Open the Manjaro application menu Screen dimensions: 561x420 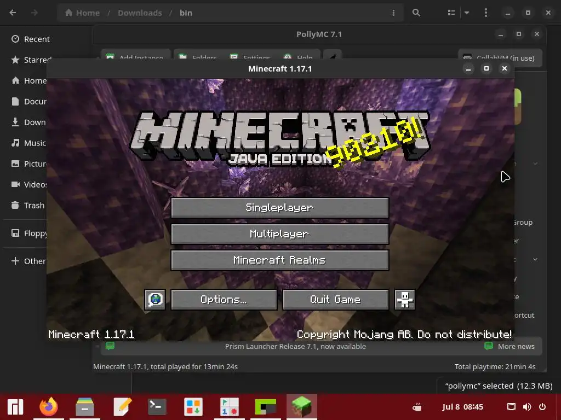pyautogui.click(x=15, y=407)
